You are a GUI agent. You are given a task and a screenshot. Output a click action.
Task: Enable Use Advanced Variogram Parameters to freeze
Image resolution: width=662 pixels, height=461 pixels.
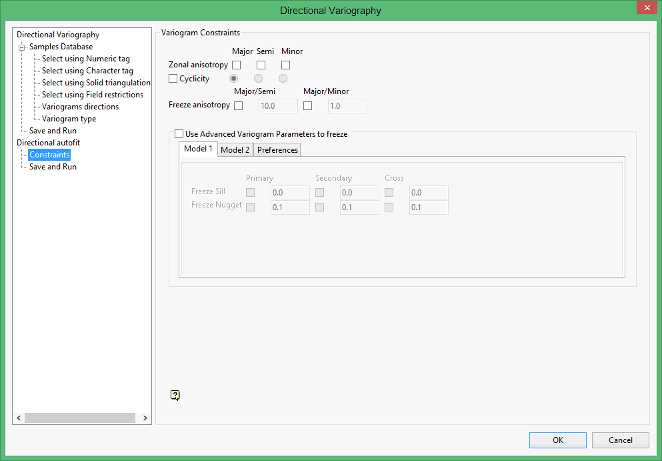(x=179, y=134)
